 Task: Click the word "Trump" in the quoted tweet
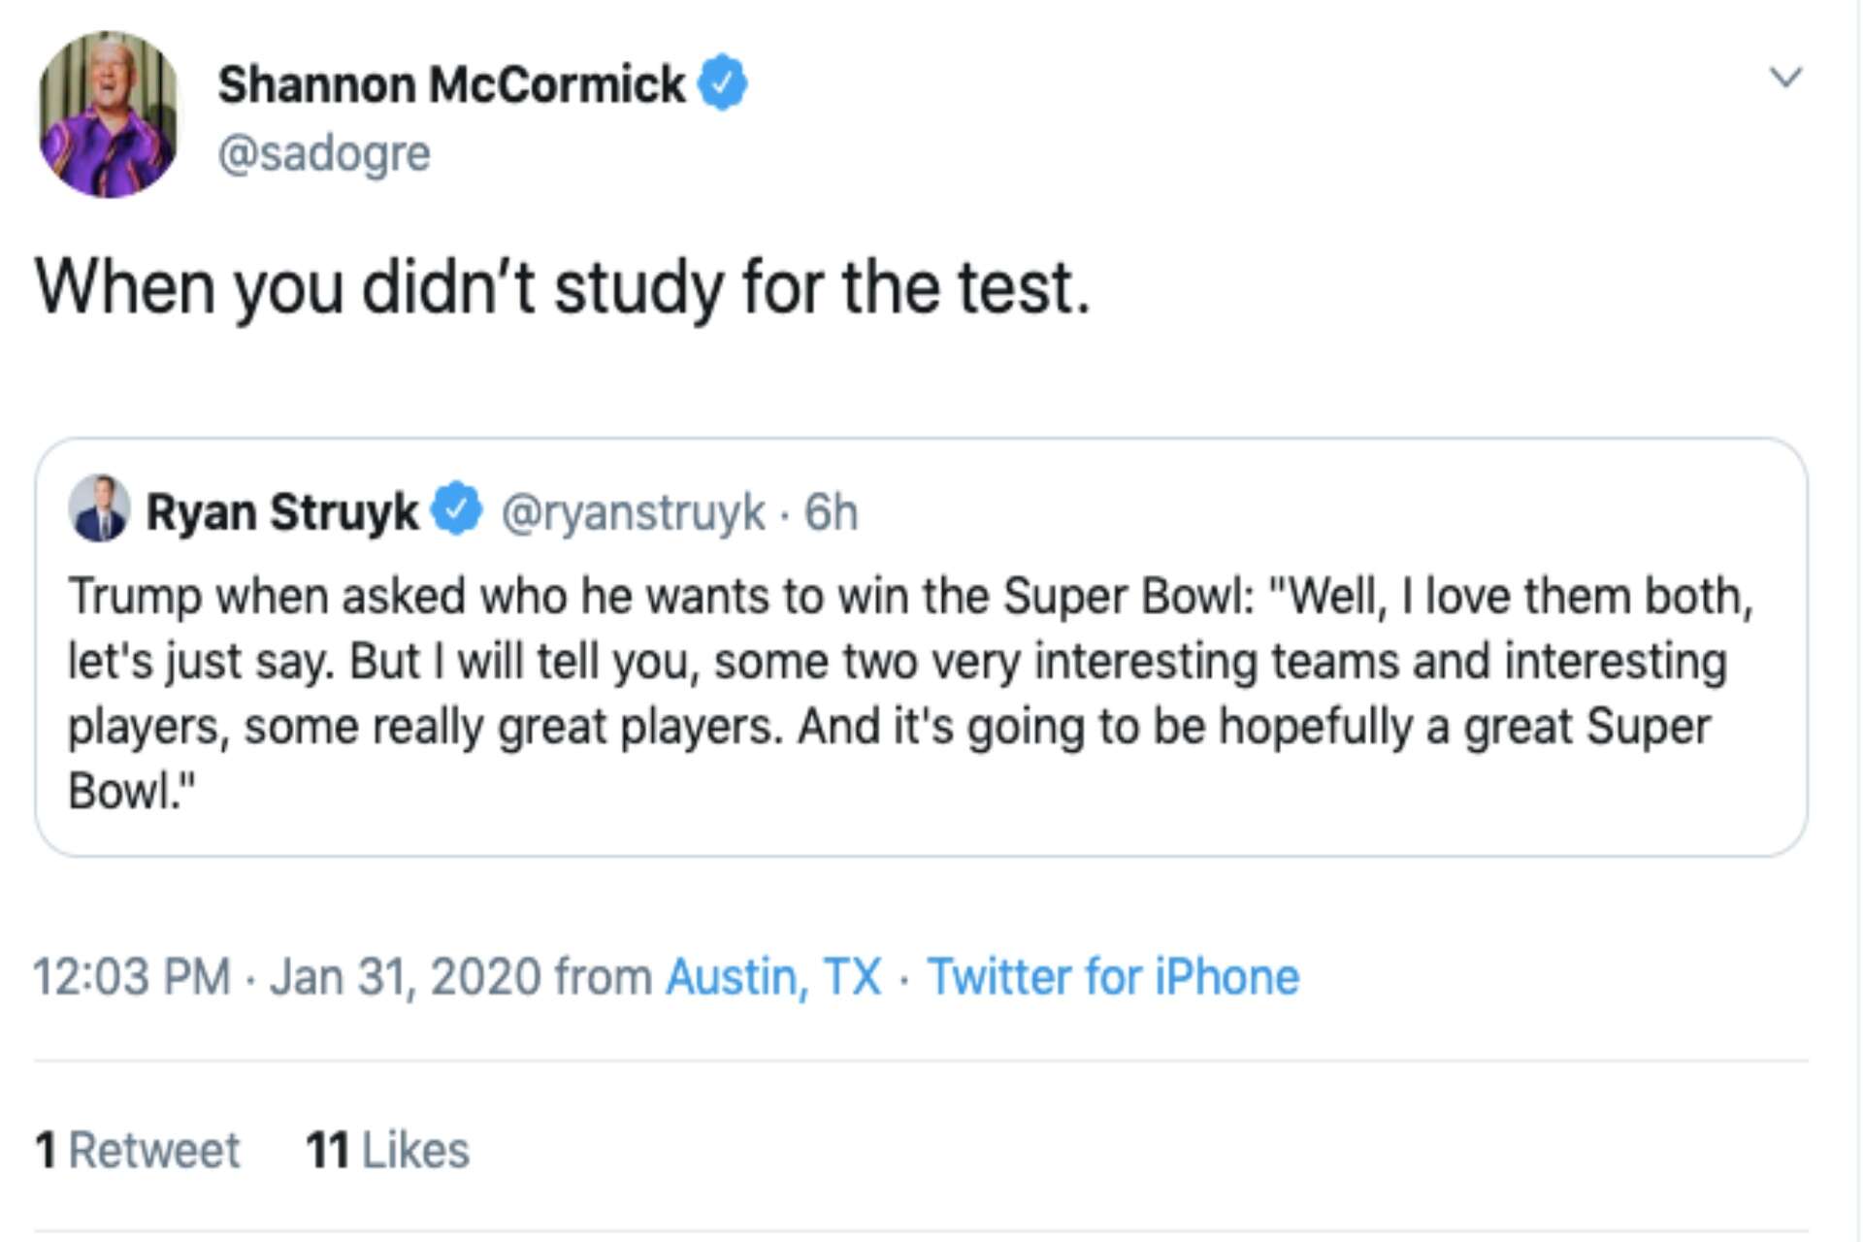tap(134, 596)
